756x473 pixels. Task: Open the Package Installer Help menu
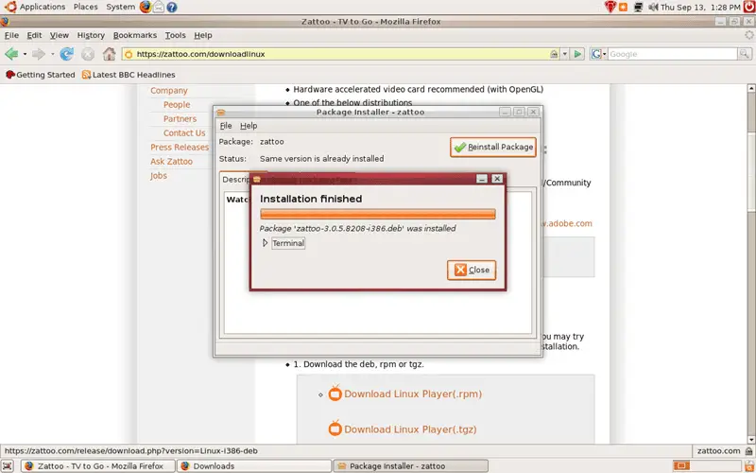[x=249, y=126]
